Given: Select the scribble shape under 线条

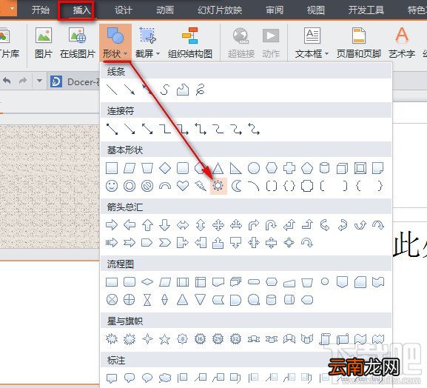Looking at the screenshot, I should click(x=200, y=90).
